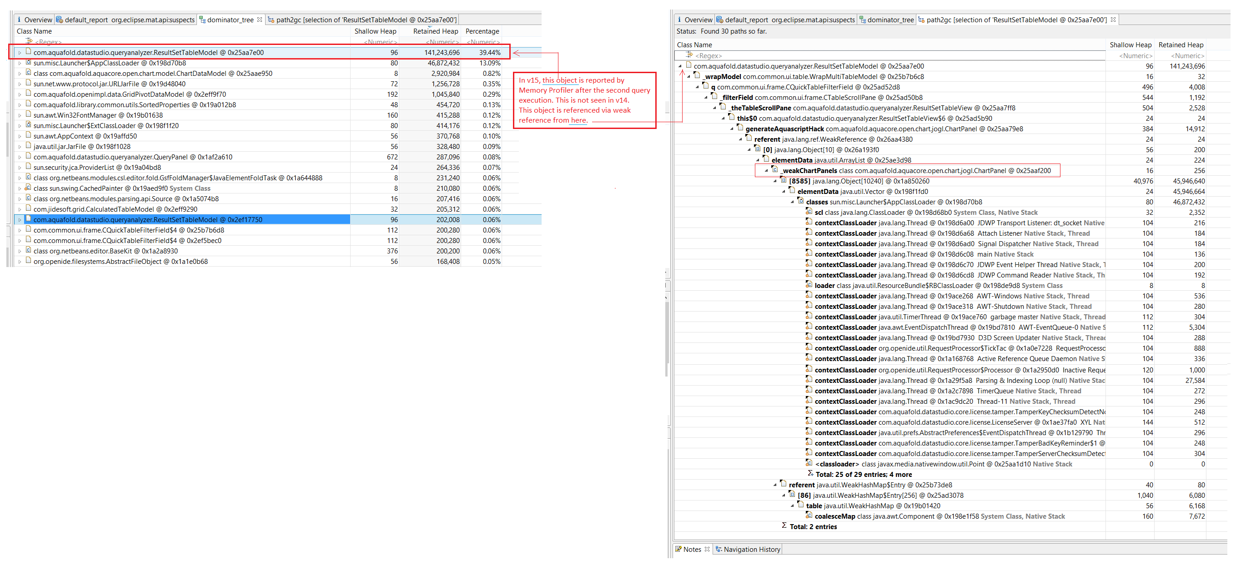
Task: Click the regex filter icon in left table
Action: coord(29,41)
